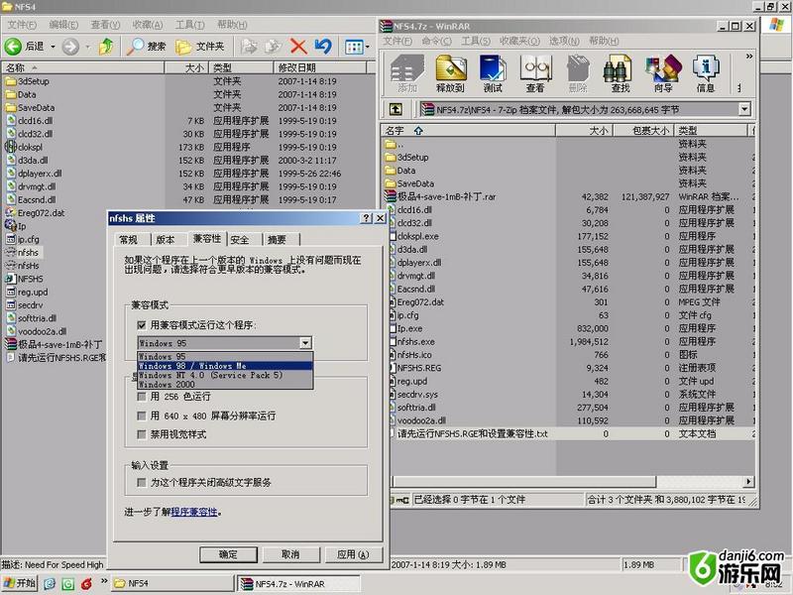Image resolution: width=793 pixels, height=595 pixels.
Task: Enable disable visual themes (禁用视觉样式) checkbox
Action: tap(142, 434)
